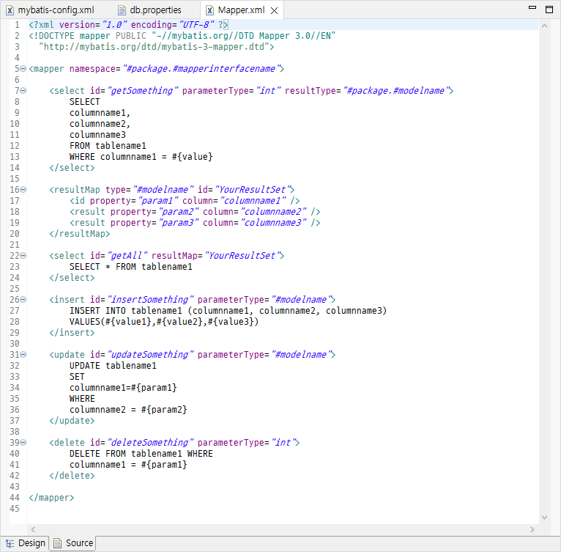Click the "#package.#modelname" resultType value

click(x=396, y=91)
